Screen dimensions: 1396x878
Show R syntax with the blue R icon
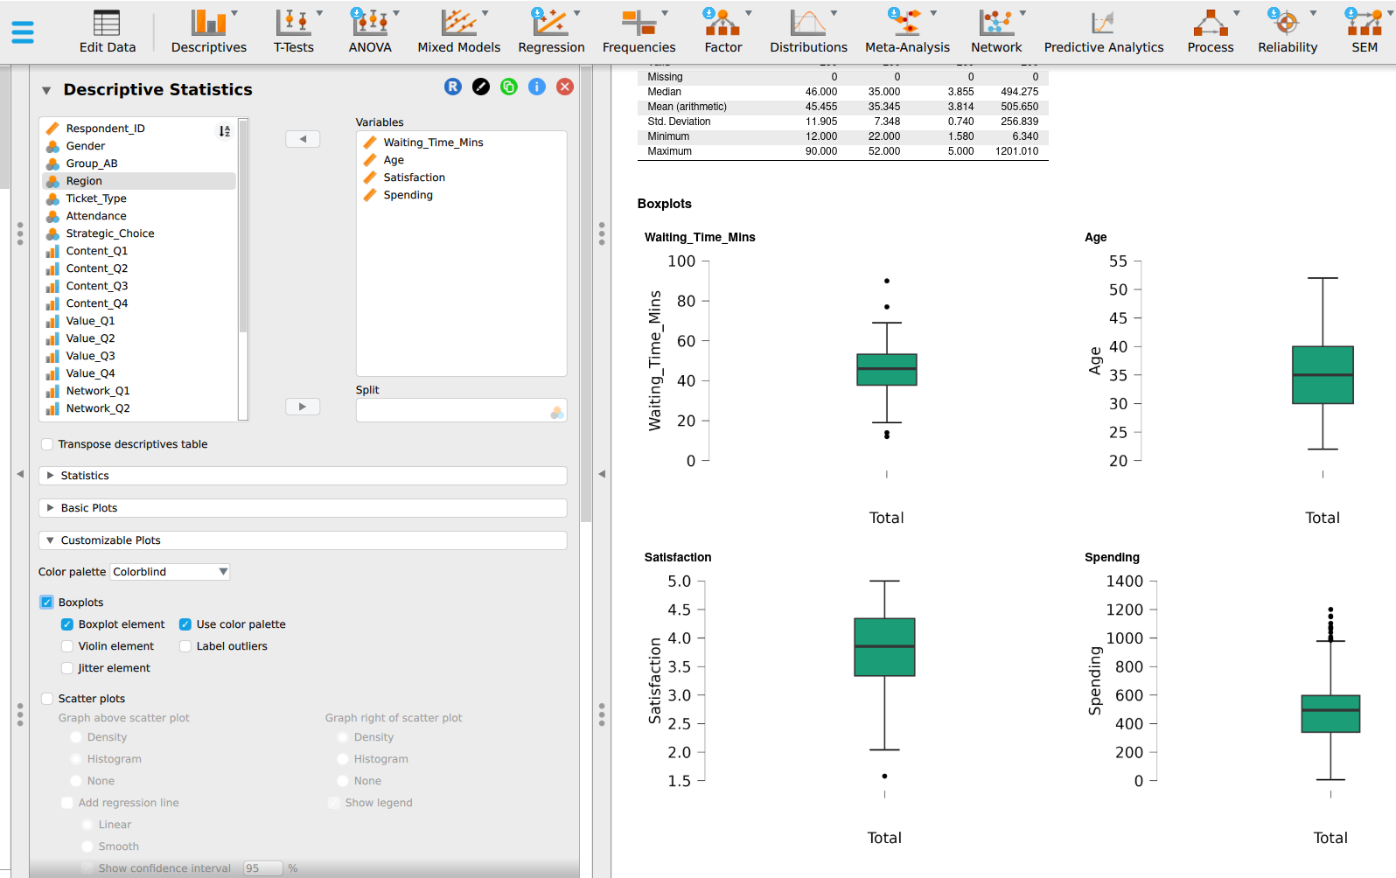point(453,87)
